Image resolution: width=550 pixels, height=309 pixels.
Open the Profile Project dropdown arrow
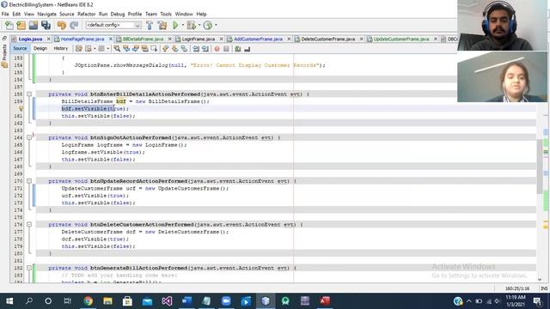(x=216, y=25)
